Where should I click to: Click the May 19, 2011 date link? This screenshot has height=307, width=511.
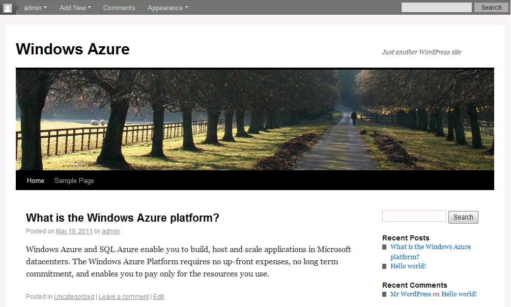[x=74, y=231]
